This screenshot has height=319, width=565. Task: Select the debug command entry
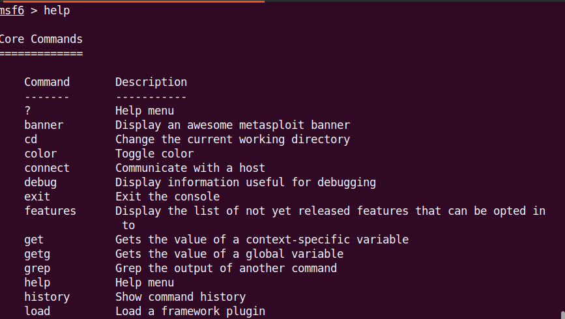(40, 182)
